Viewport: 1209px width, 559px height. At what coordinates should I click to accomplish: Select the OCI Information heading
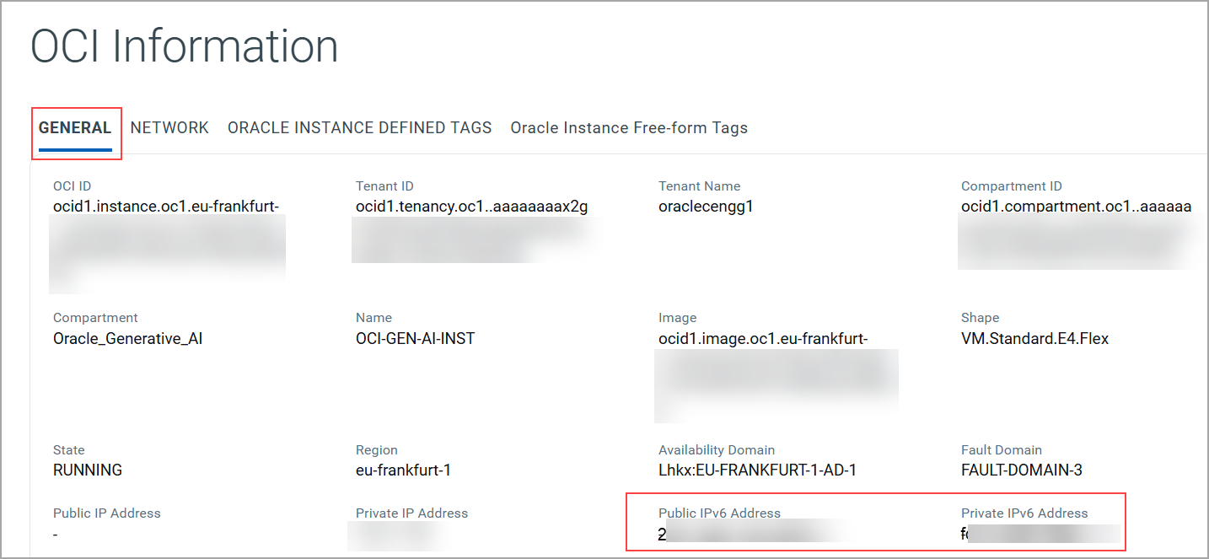185,46
